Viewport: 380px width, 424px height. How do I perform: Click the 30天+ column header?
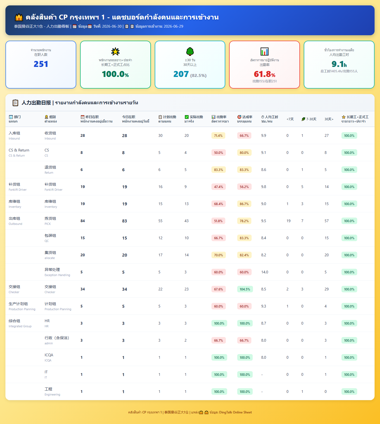(x=329, y=119)
